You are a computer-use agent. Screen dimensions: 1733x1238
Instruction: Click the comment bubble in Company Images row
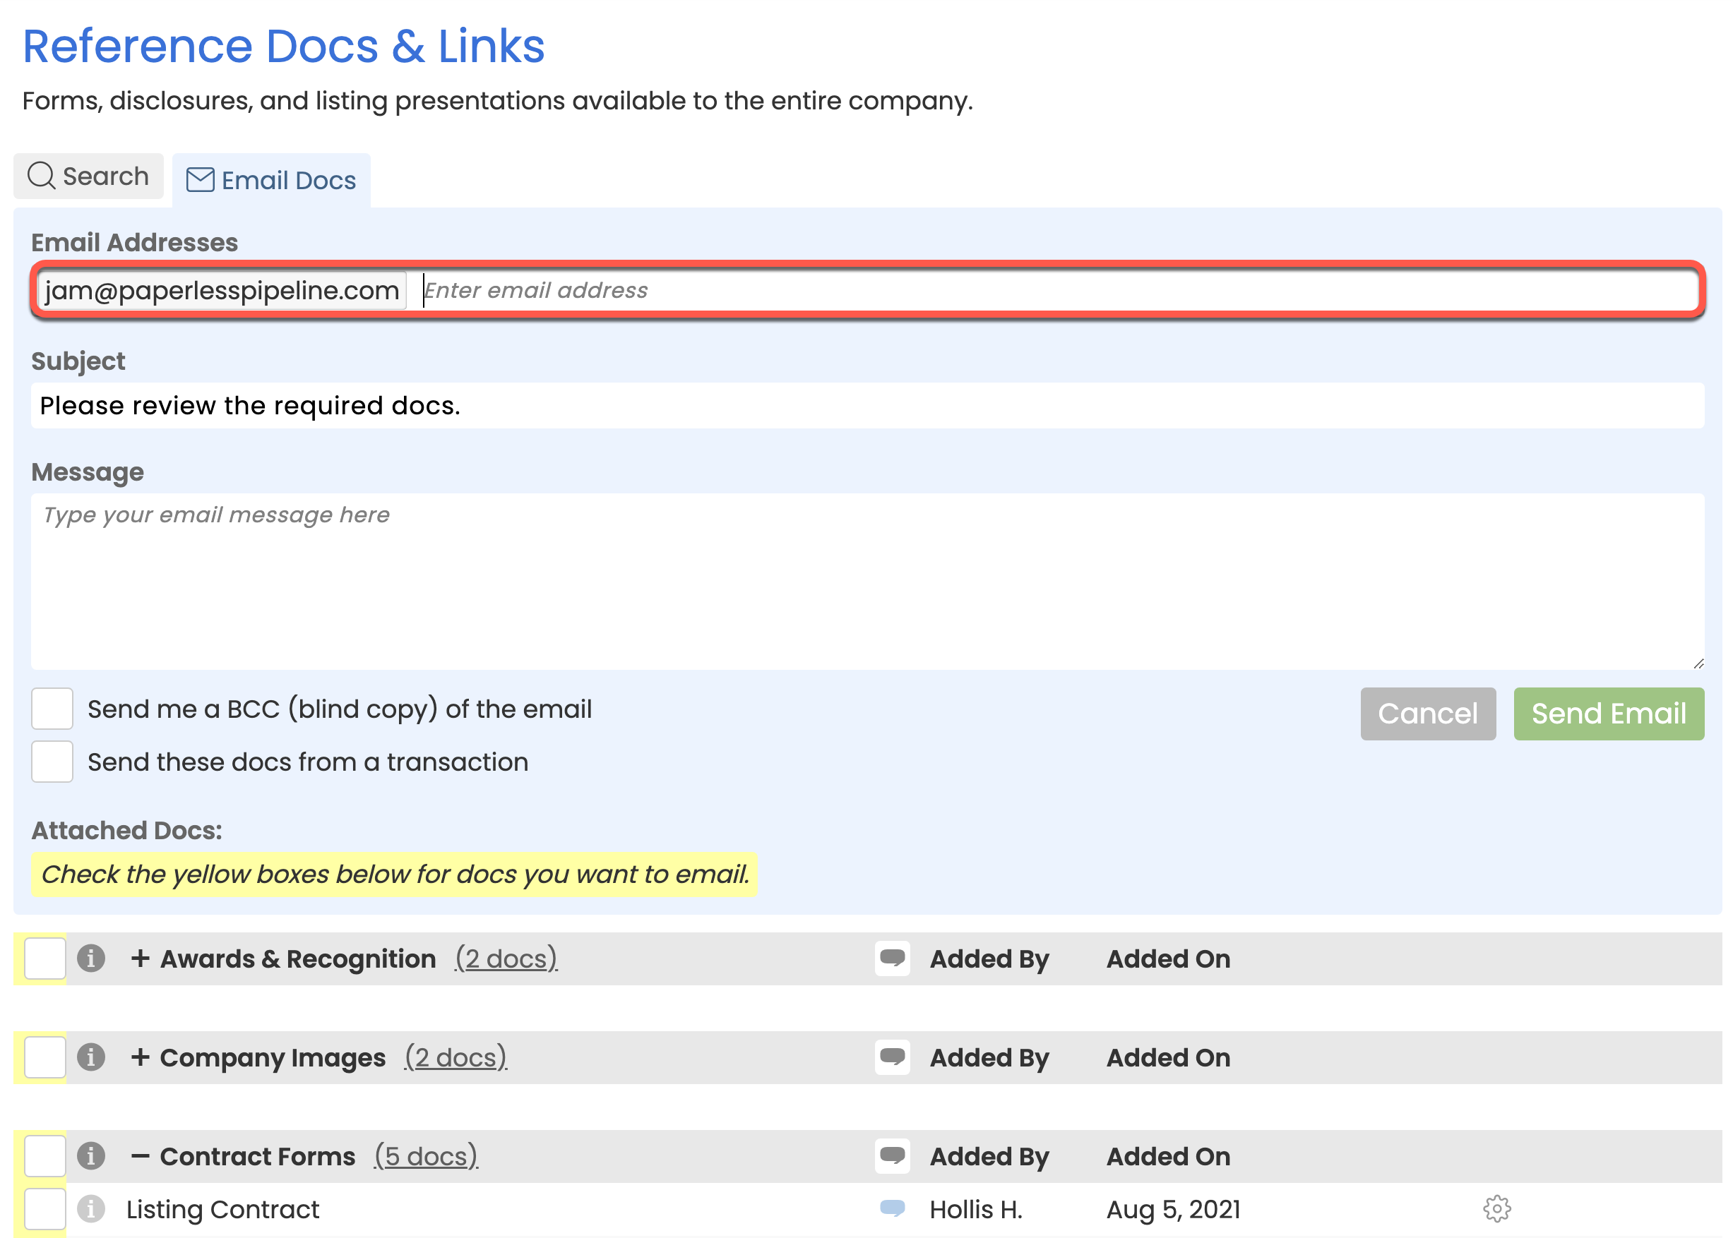[x=892, y=1057]
